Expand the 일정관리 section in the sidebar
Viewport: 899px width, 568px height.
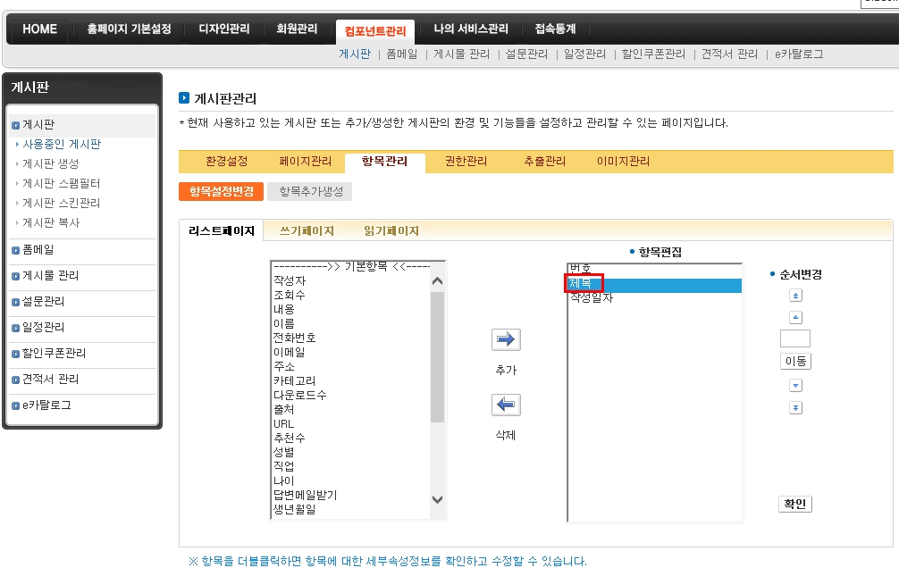coord(43,328)
